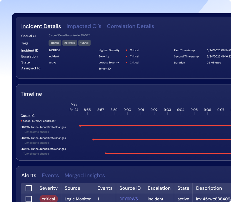Click the Tenant ID label
The height and width of the screenshot is (202, 231).
point(105,69)
